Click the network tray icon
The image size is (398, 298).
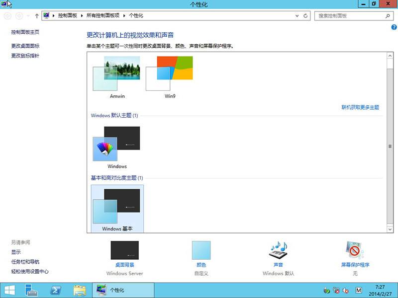(336, 290)
